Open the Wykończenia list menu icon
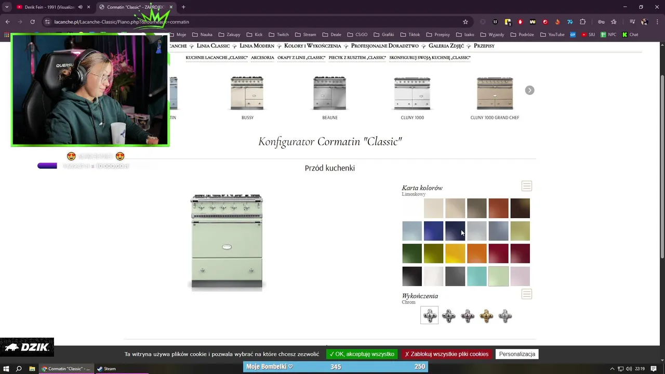Screen dimensions: 665x374 527,294
